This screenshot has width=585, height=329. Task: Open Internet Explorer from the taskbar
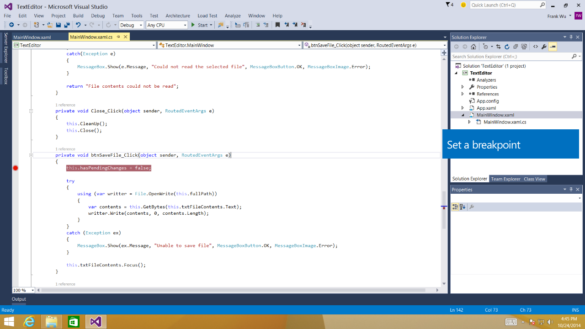click(x=30, y=322)
